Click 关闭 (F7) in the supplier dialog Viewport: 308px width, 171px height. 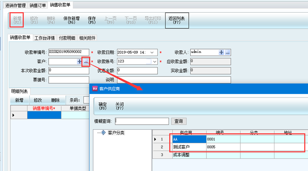[x=119, y=105]
